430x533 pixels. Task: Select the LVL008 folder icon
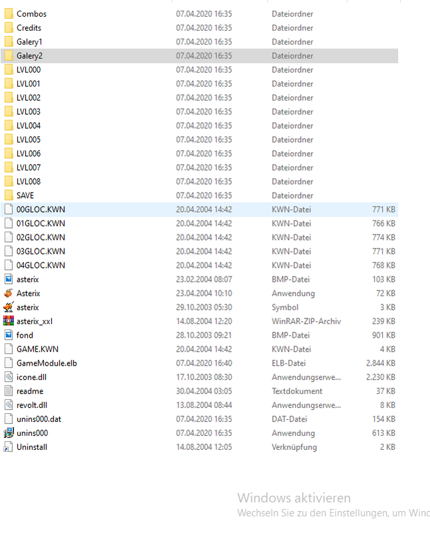(x=9, y=181)
